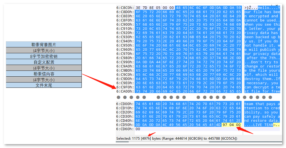Click the (4字节大小) row directly below 勒索背景图片
This screenshot has width=286, height=148.
(44, 50)
